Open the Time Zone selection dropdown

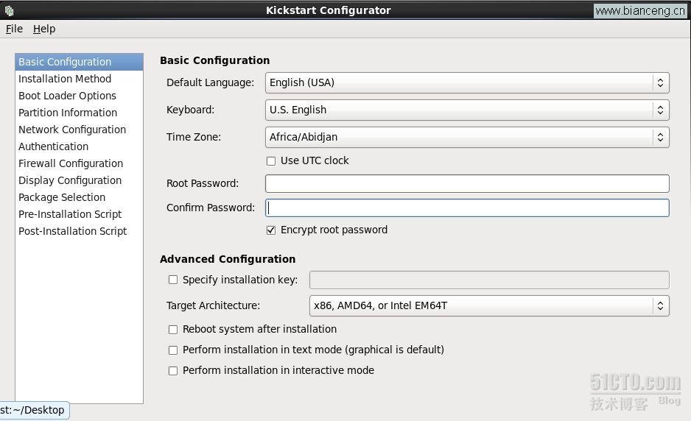(467, 138)
